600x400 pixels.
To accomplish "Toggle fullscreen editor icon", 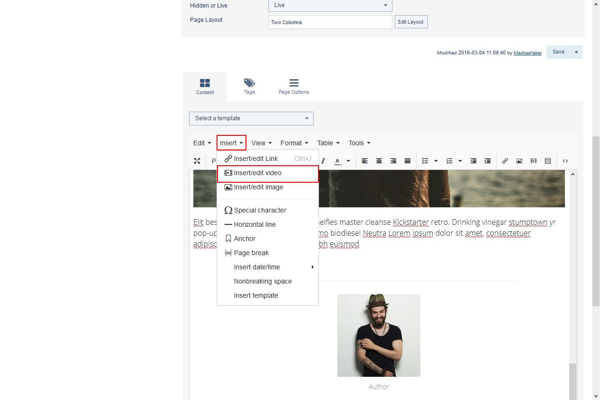I will tap(197, 161).
